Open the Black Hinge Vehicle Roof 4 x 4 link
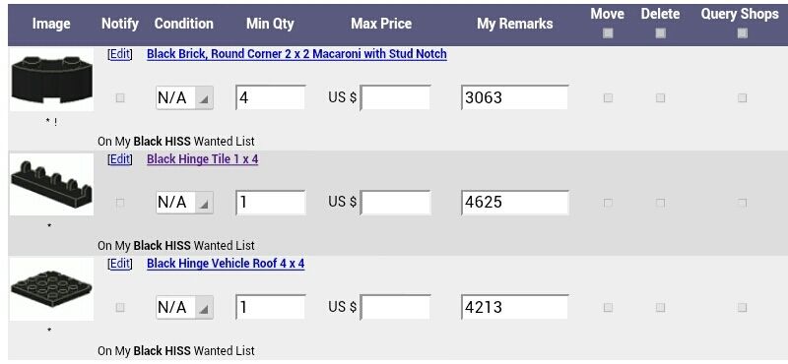788x364 pixels. [226, 264]
